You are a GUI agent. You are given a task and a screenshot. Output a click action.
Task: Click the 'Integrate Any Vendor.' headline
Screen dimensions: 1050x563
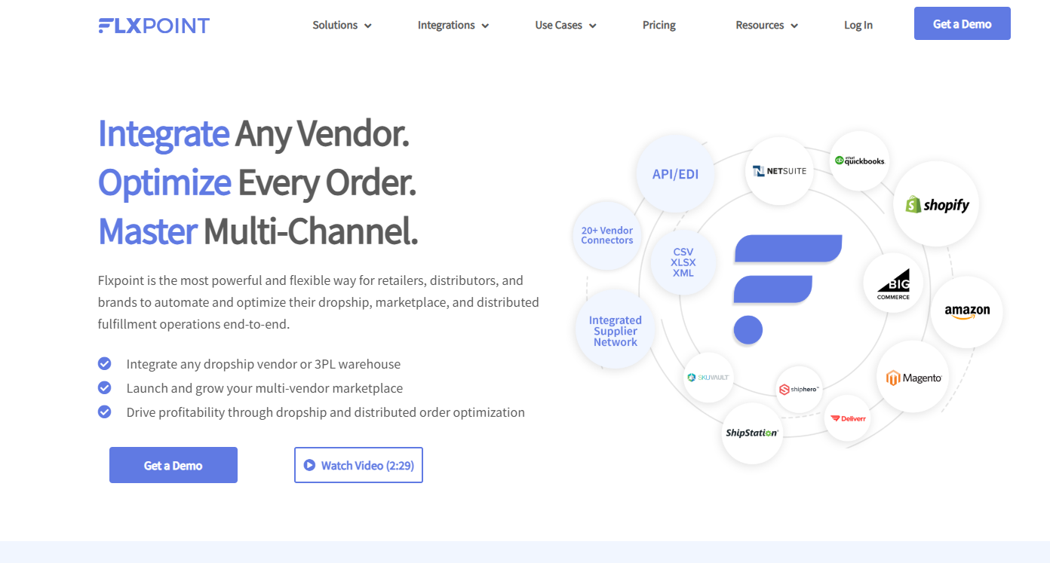(x=253, y=133)
